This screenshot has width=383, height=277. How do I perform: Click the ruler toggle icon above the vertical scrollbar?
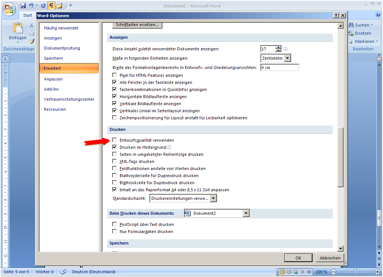pos(379,59)
